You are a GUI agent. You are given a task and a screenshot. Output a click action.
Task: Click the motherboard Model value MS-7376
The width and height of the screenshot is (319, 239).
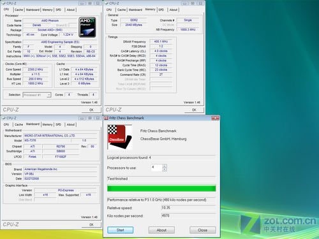[47, 140]
